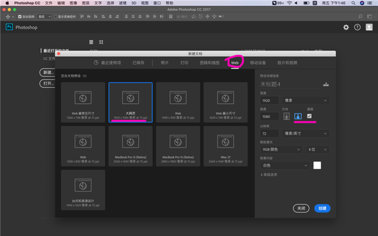Select the 3D roll mode icon
The height and width of the screenshot is (236, 378).
tap(201, 17)
